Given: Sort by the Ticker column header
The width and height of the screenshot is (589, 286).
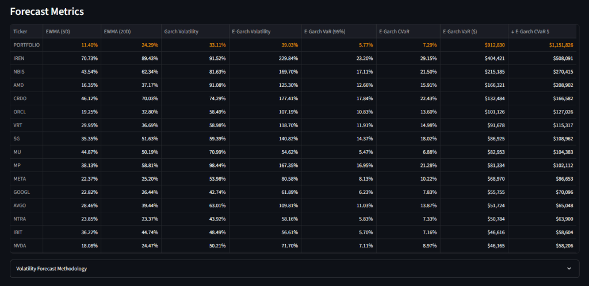Looking at the screenshot, I should point(20,31).
